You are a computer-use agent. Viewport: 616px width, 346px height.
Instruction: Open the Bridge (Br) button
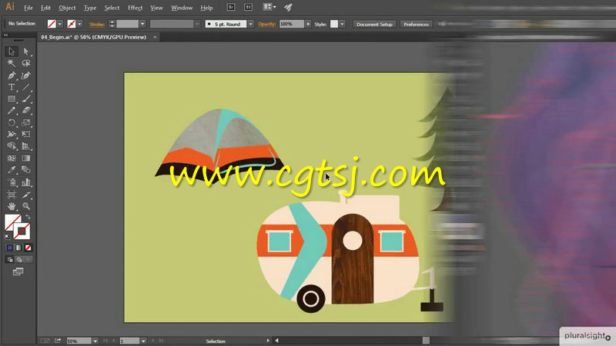(x=231, y=7)
